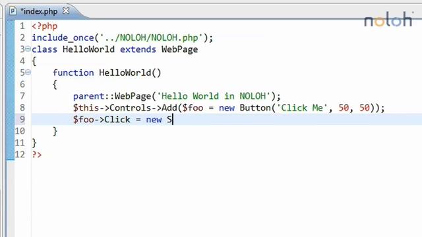Click line number 12 in the gutter
The height and width of the screenshot is (237, 422).
[x=20, y=155]
